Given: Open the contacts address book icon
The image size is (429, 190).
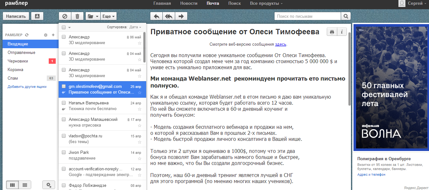Looking at the screenshot, I should pos(37,16).
